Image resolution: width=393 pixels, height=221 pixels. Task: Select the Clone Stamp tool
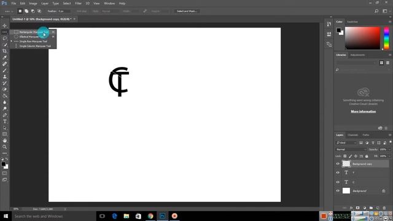click(4, 77)
